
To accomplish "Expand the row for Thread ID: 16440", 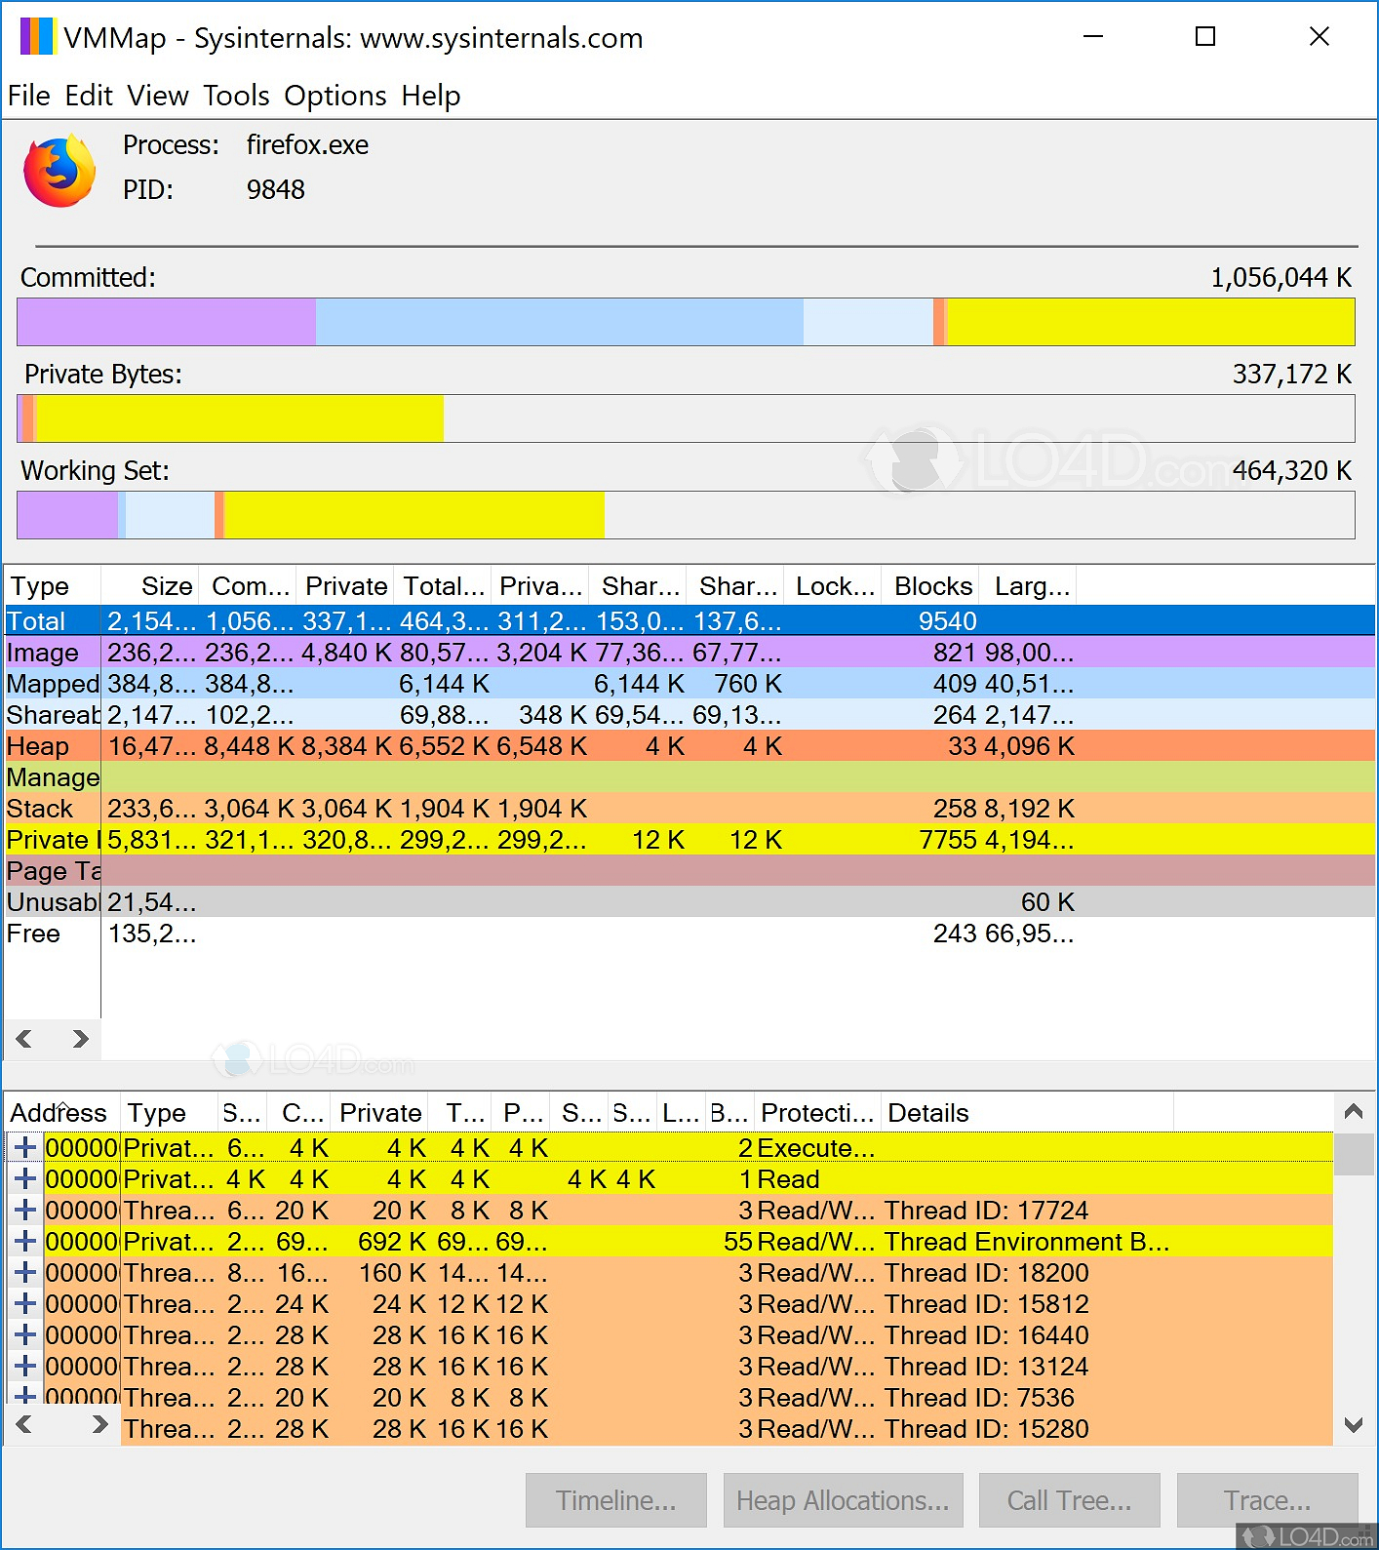I will tap(26, 1334).
